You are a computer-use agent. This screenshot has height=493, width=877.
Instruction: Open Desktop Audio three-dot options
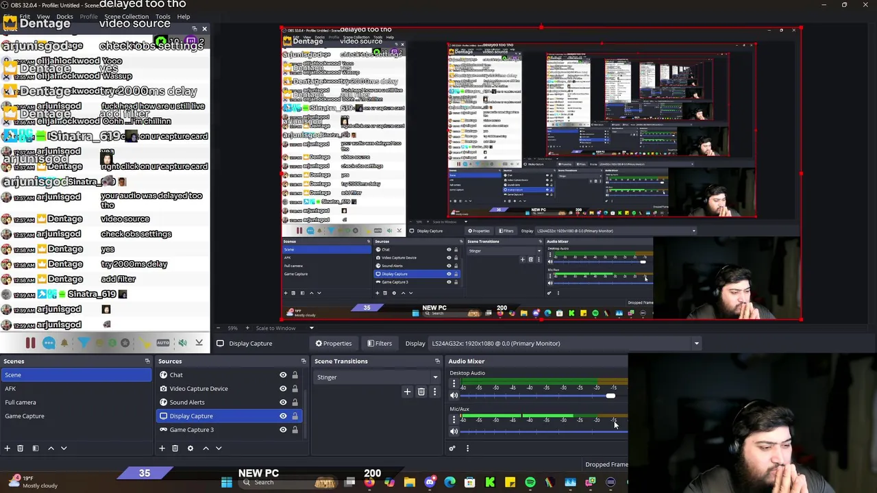click(x=454, y=384)
